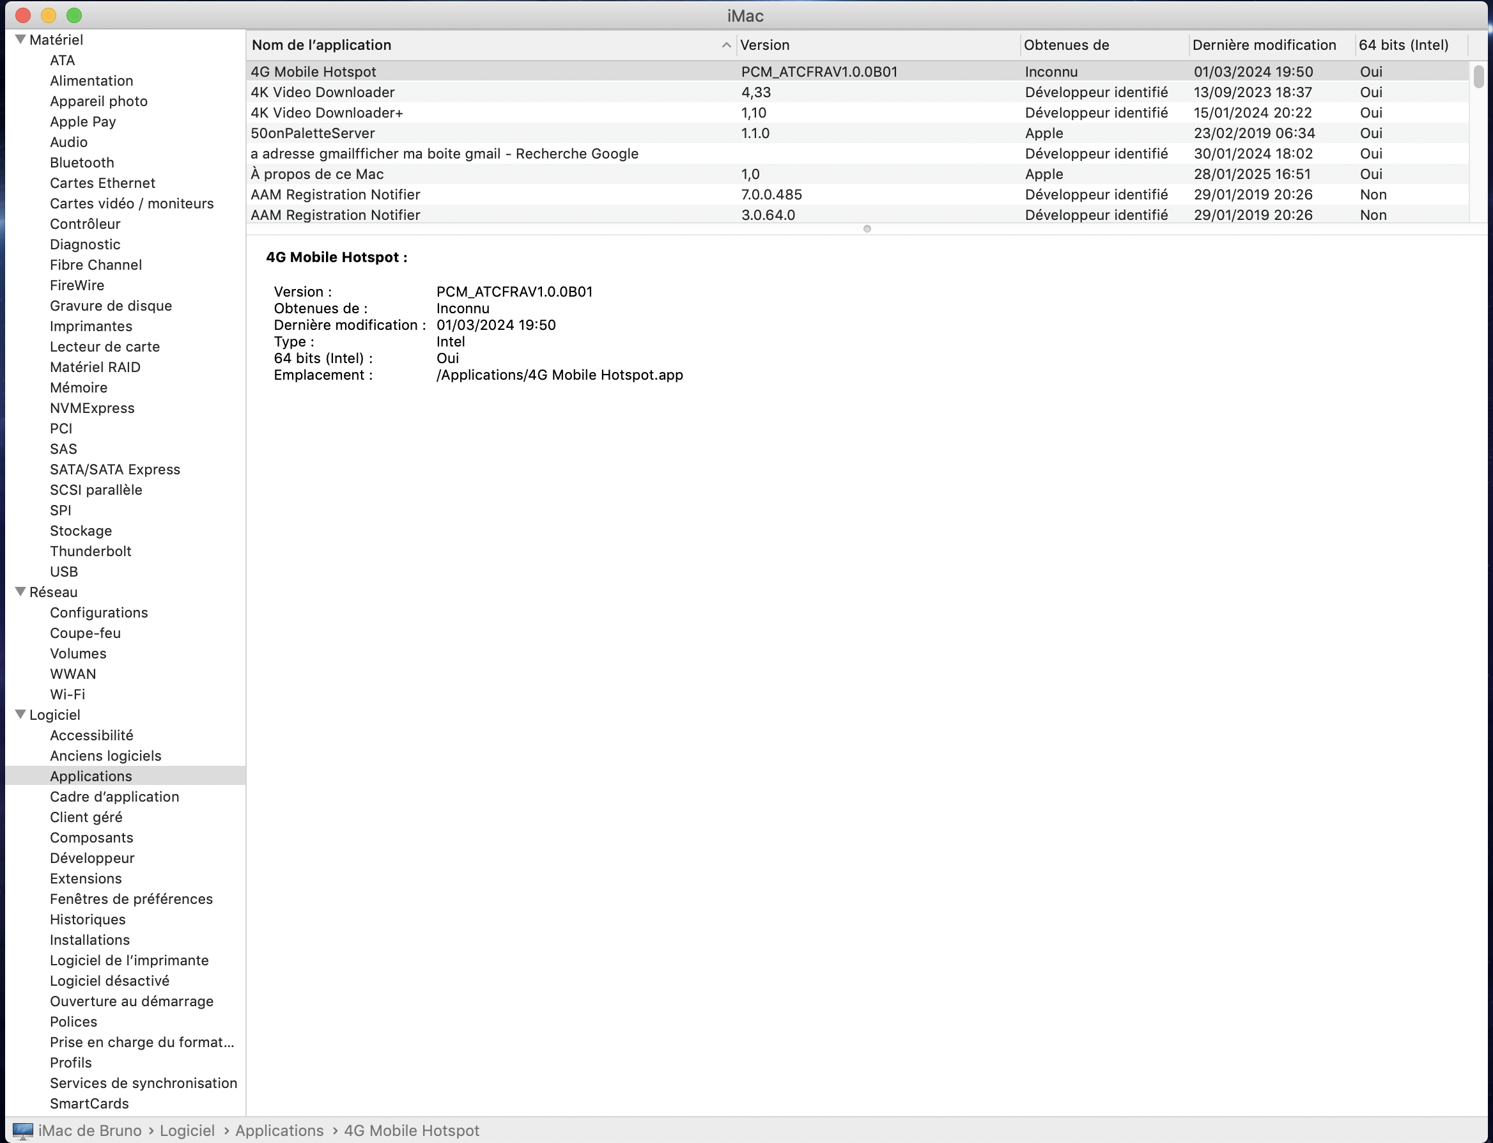Select the 4K Video Downloader row

point(857,92)
